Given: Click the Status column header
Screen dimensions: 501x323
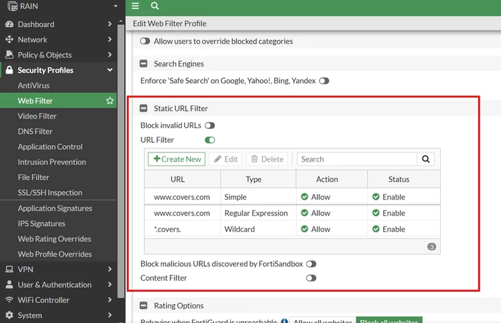Looking at the screenshot, I should [x=404, y=180].
